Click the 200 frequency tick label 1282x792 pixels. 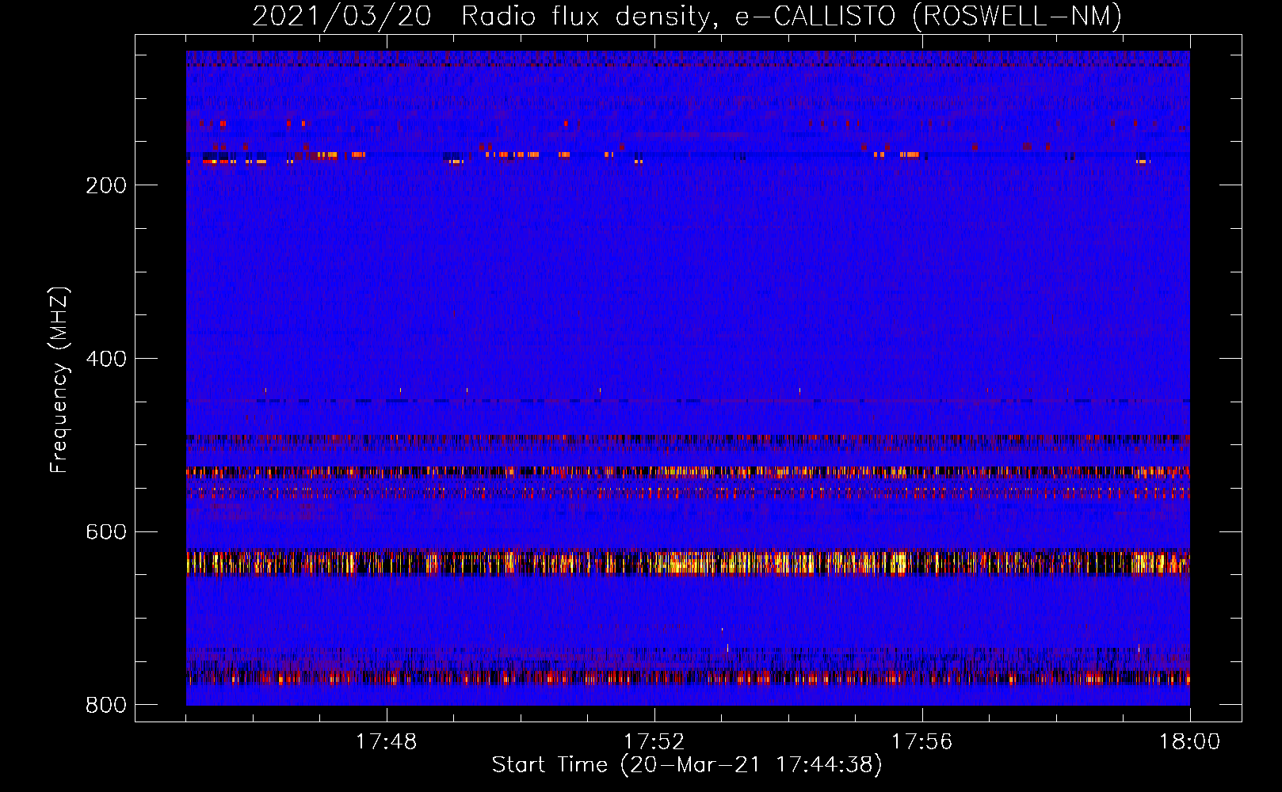coord(106,185)
